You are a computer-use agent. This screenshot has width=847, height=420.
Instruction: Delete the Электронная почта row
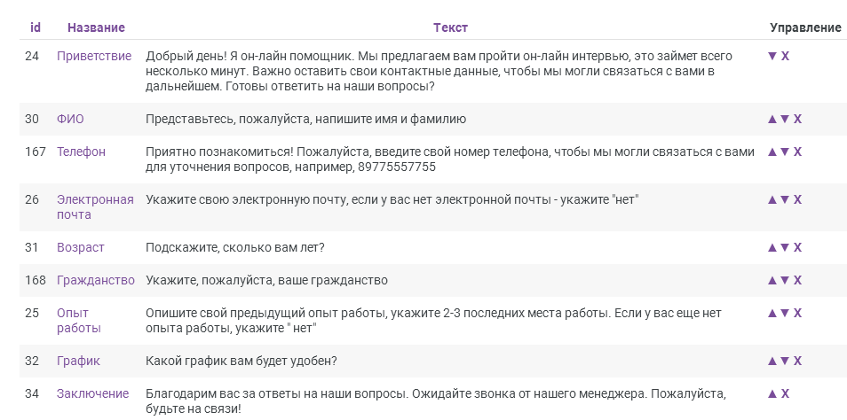[797, 200]
